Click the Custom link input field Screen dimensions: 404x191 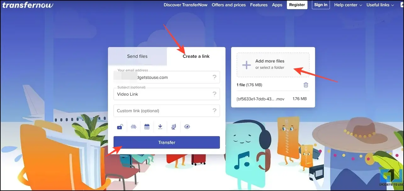[167, 111]
